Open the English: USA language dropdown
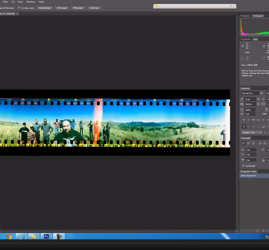The width and height of the screenshot is (269, 250). tap(261, 132)
